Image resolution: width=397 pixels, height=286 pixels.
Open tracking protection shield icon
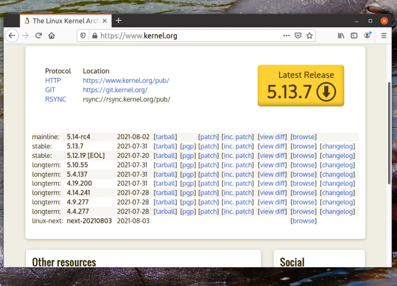(83, 36)
